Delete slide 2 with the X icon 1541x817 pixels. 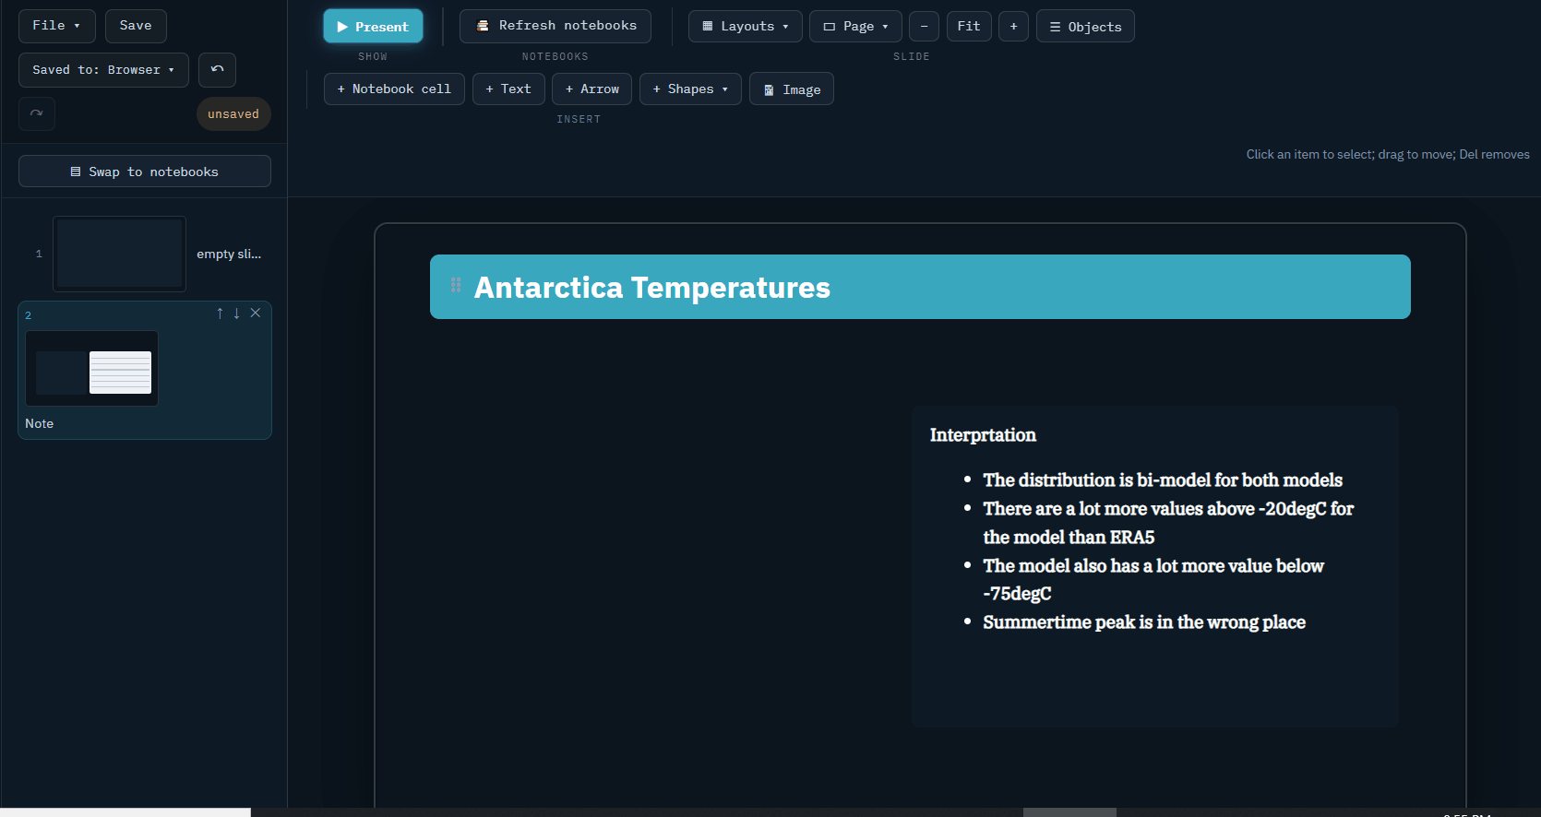256,314
